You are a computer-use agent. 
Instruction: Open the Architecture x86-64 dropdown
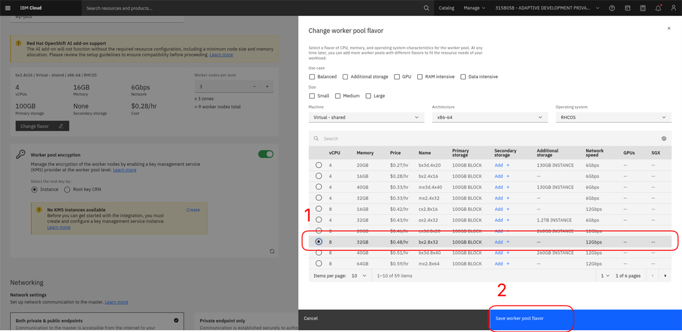point(490,117)
